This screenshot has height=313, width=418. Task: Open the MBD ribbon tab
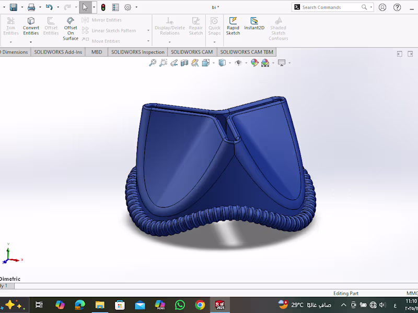[96, 52]
